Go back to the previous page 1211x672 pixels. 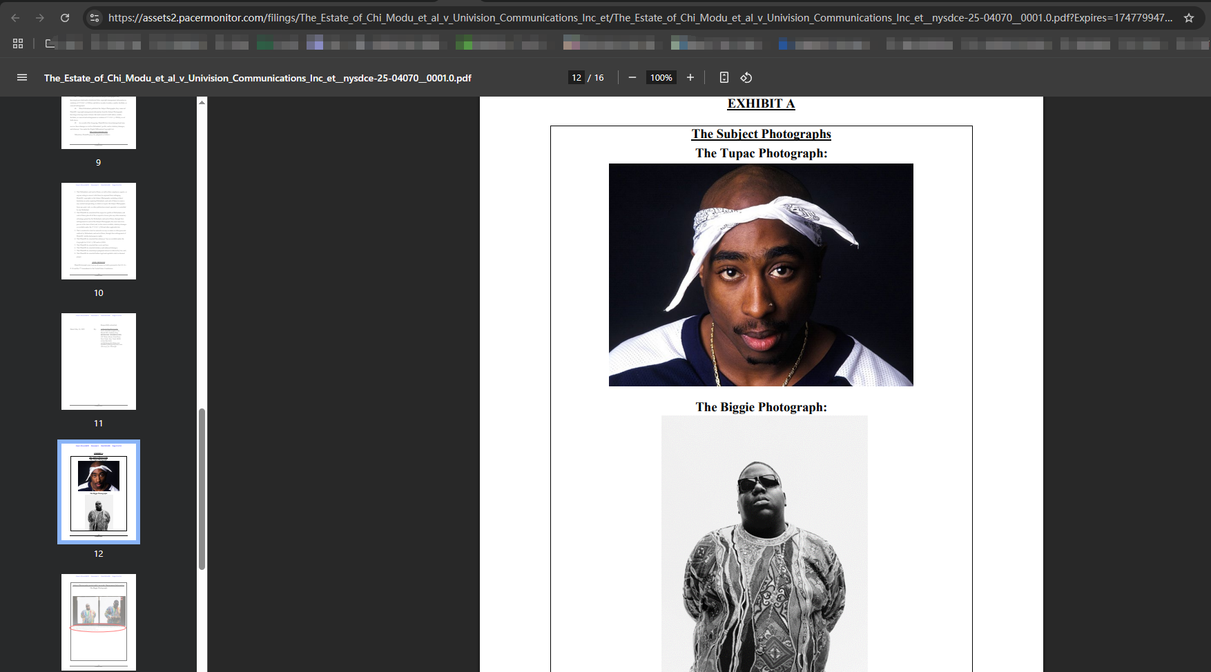(x=15, y=18)
